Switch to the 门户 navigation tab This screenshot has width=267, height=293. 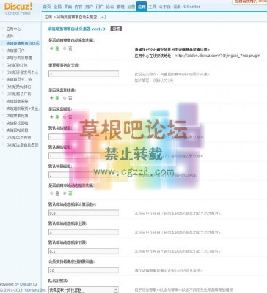(100, 7)
